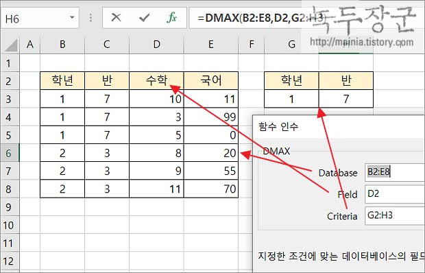Select row 6 header
425x273 pixels.
click(x=10, y=153)
